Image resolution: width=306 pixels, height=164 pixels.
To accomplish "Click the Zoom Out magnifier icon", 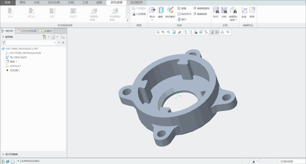I will tap(168, 32).
